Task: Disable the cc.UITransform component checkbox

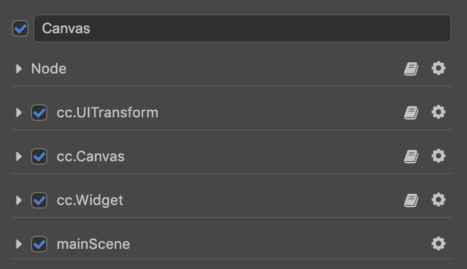Action: (x=39, y=113)
